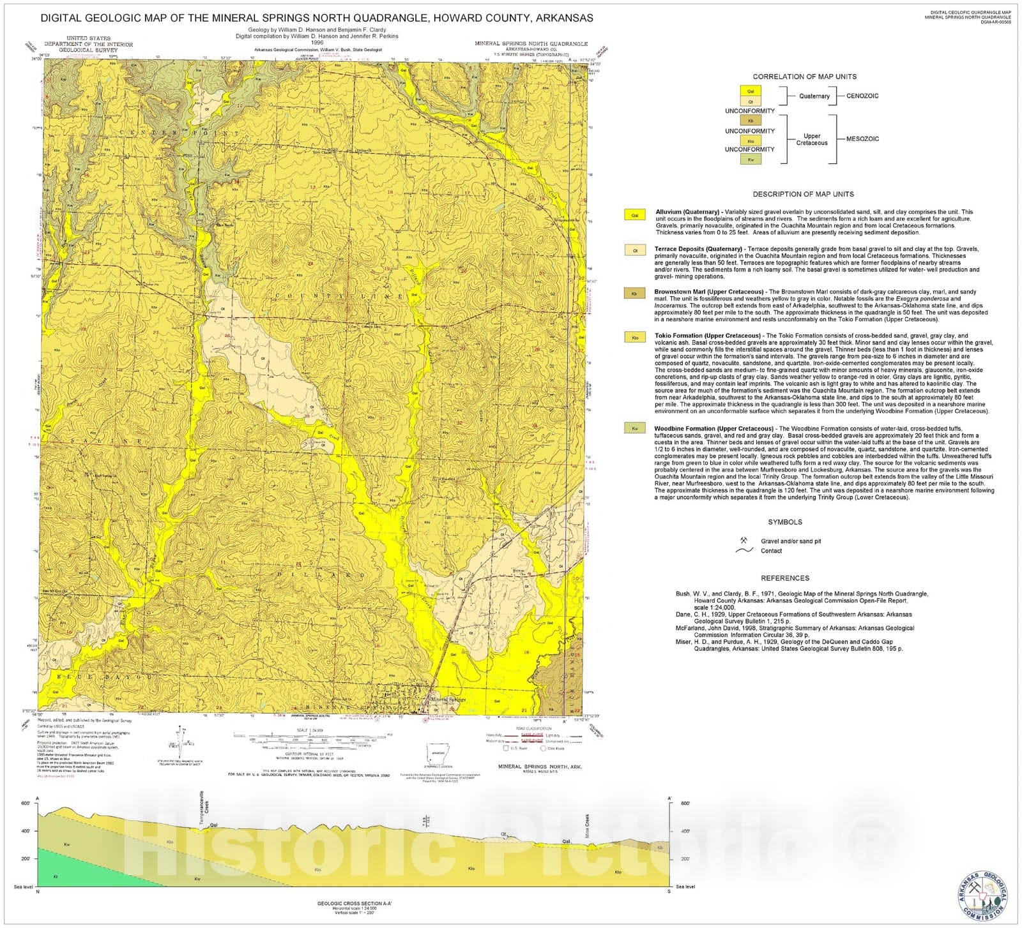Select the Tokio Formation Kto description swatch
Viewport: 1022px width, 928px height.
pos(634,338)
